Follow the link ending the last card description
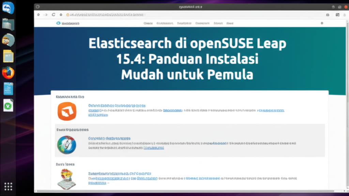The height and width of the screenshot is (196, 349). 97,183
